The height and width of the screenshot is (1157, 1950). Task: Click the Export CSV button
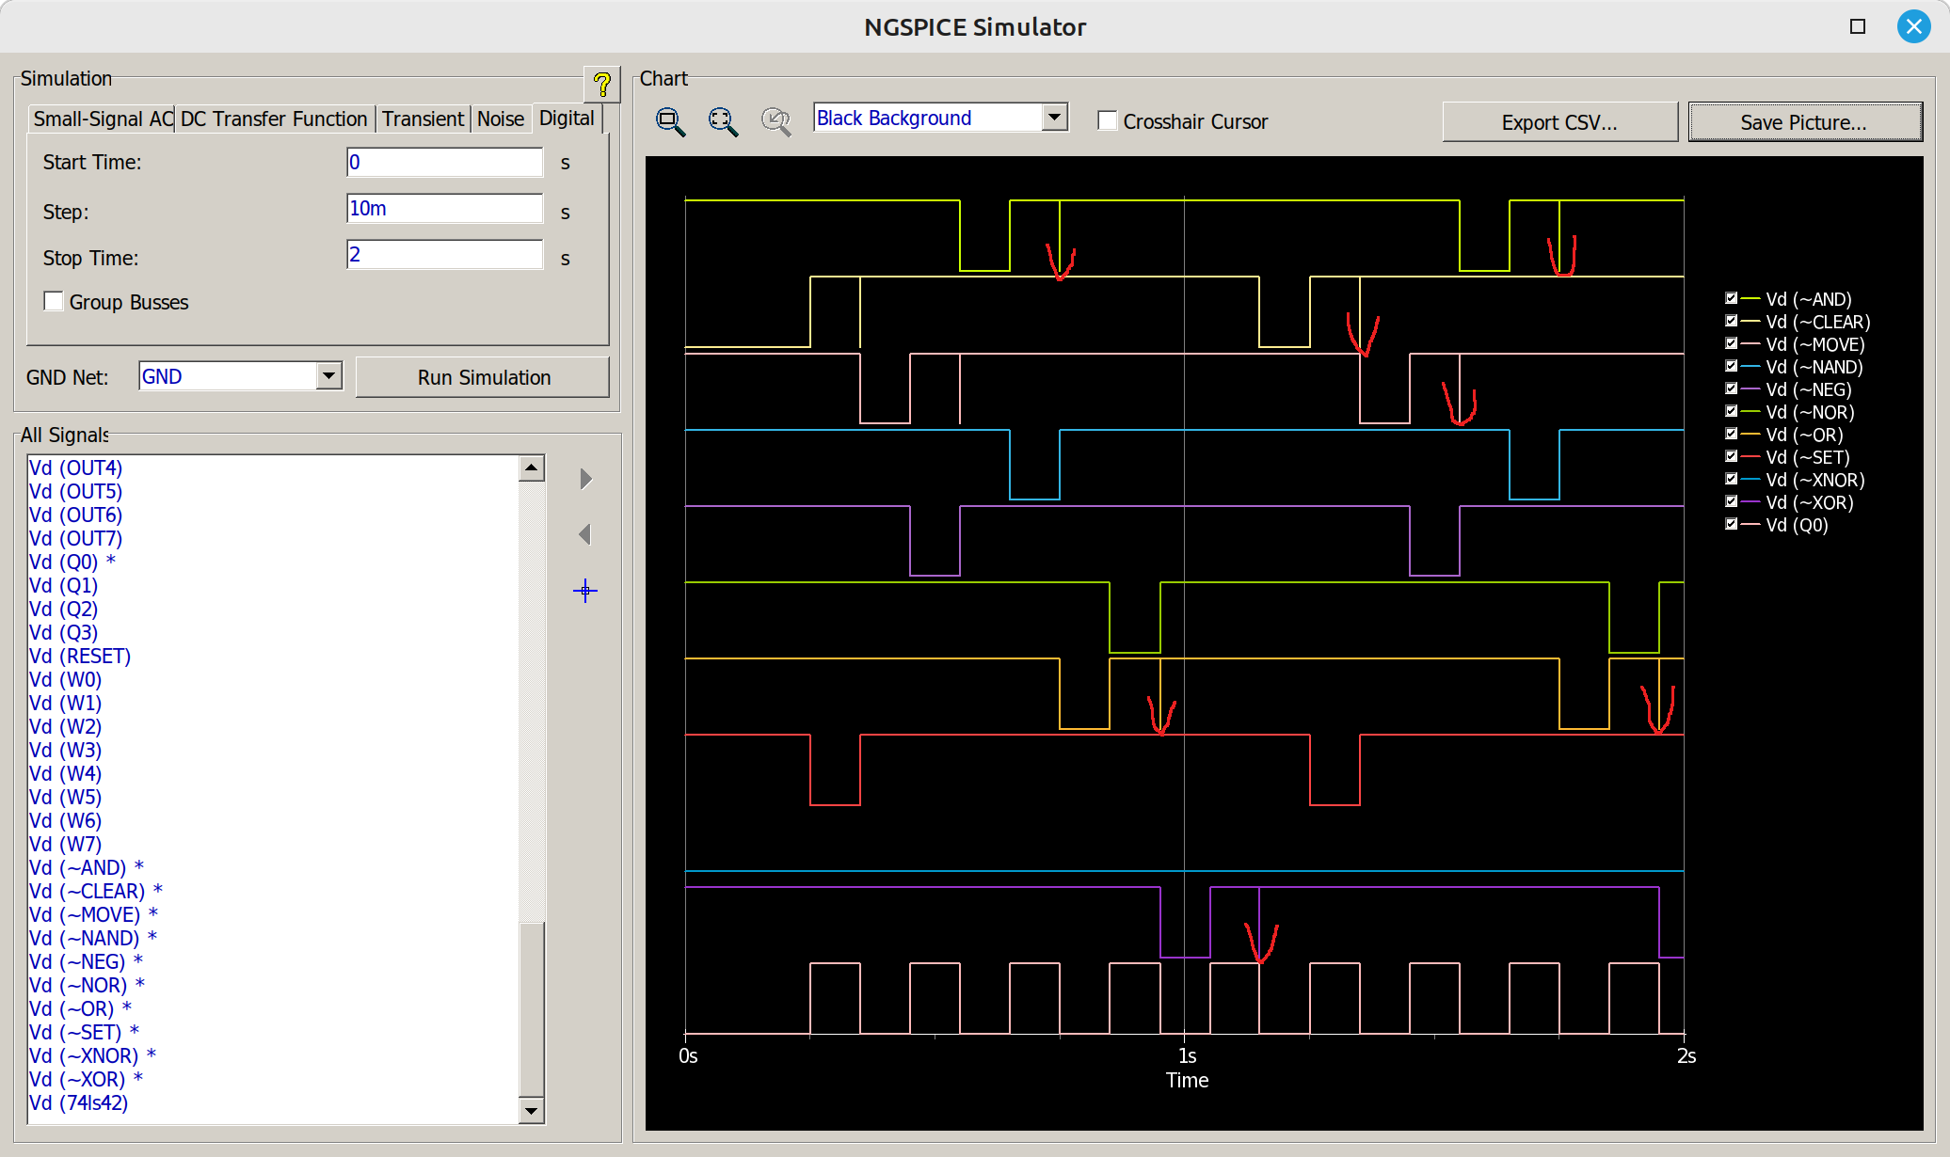pos(1559,122)
